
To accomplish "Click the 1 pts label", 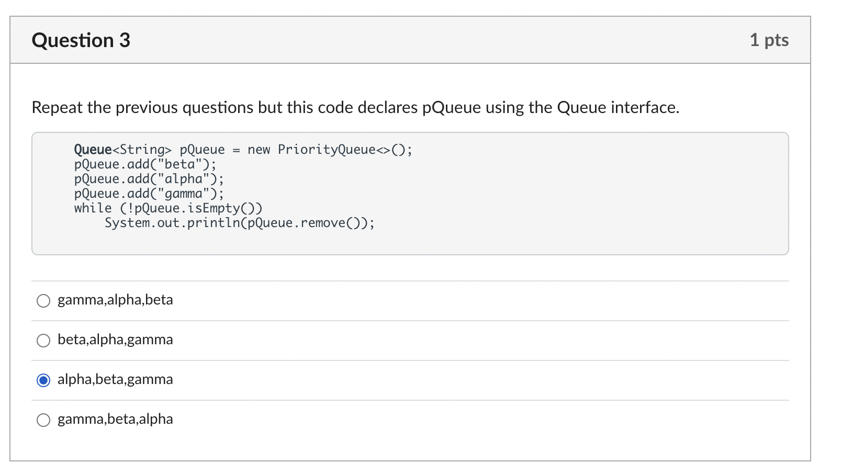I will [x=770, y=40].
